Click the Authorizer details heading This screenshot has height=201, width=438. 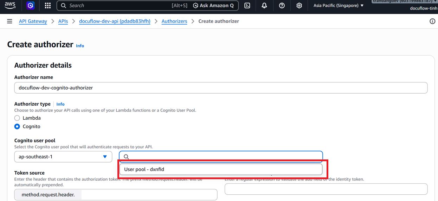pos(43,65)
